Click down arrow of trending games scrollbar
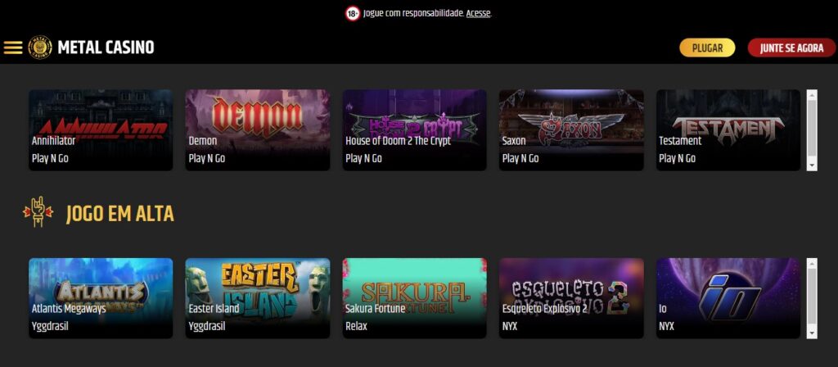The width and height of the screenshot is (838, 367). click(x=812, y=333)
